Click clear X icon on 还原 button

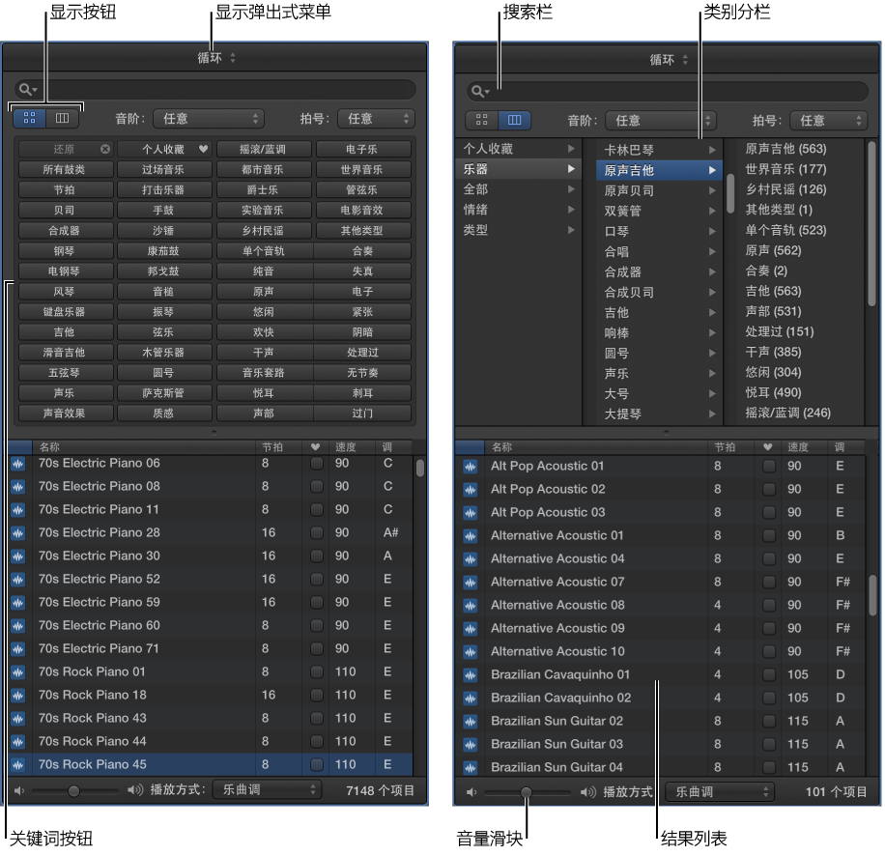(x=105, y=149)
